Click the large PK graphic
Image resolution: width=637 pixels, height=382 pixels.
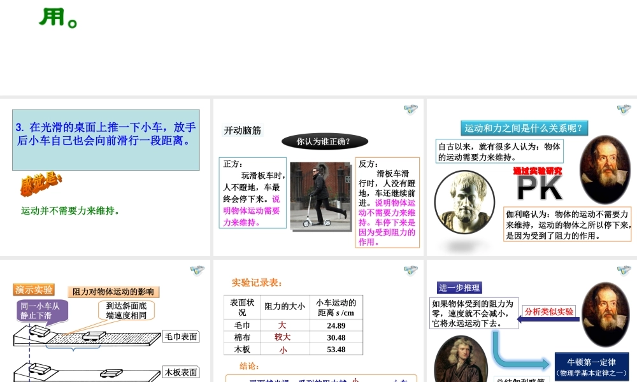tap(539, 188)
